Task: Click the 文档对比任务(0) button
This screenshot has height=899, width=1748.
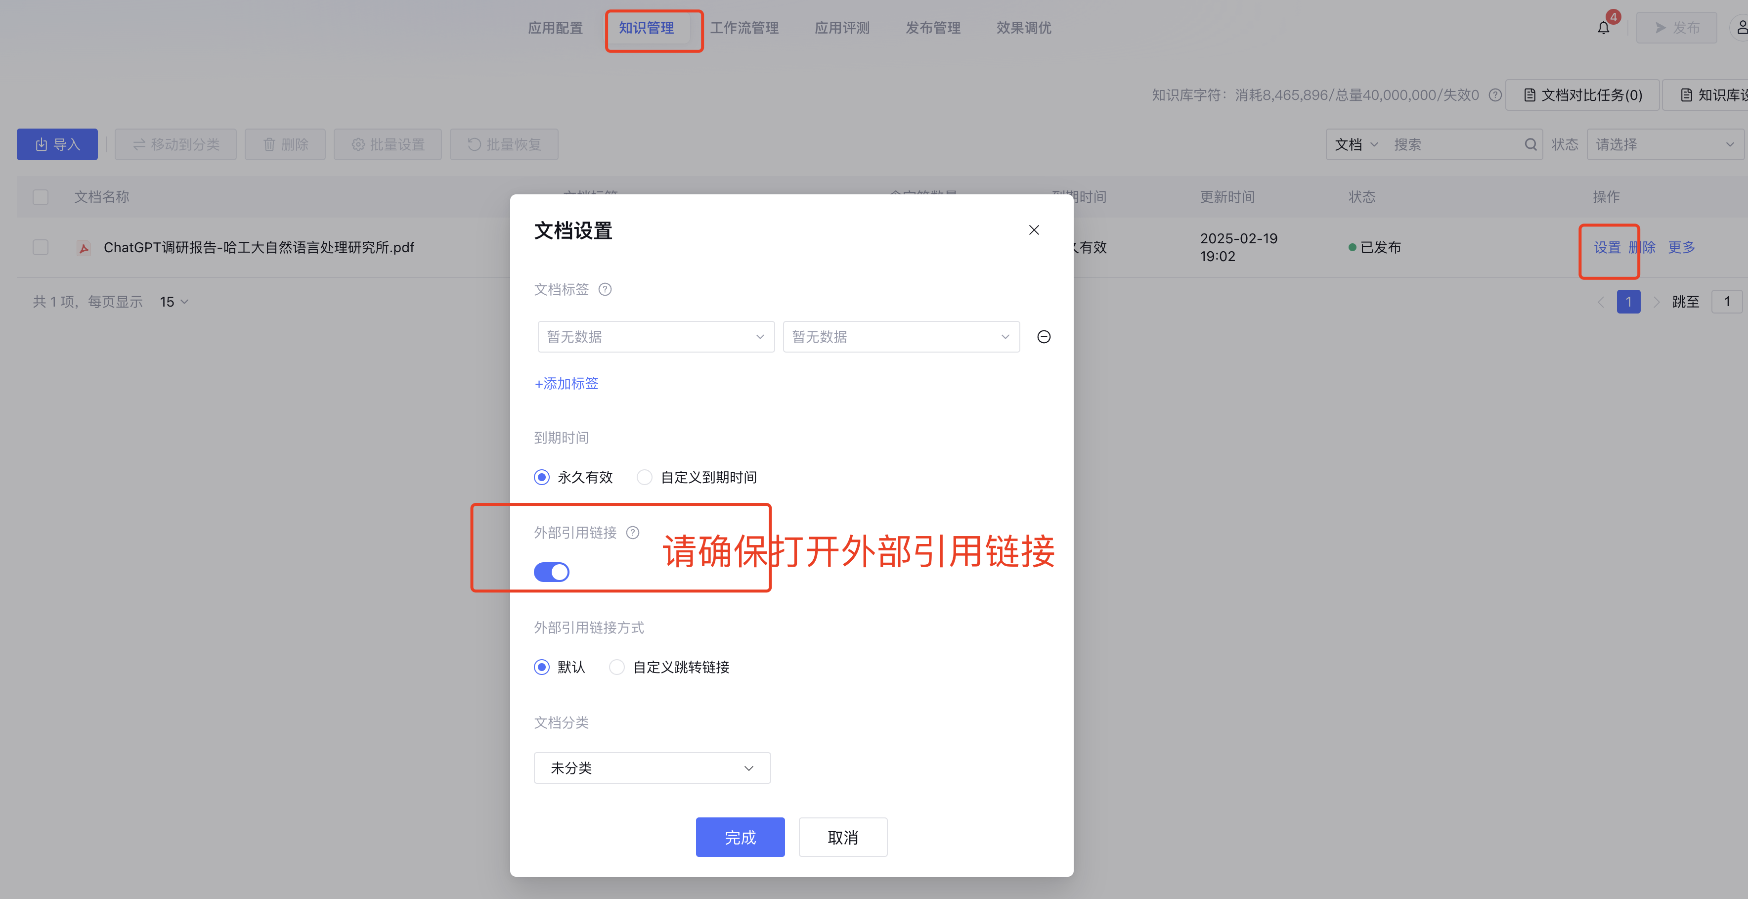Action: tap(1582, 95)
